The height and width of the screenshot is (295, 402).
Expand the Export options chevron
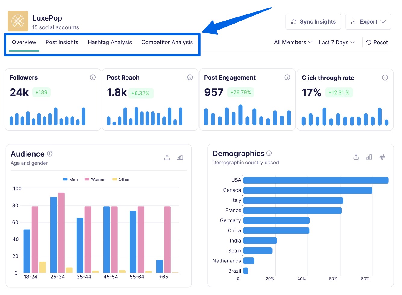click(384, 21)
